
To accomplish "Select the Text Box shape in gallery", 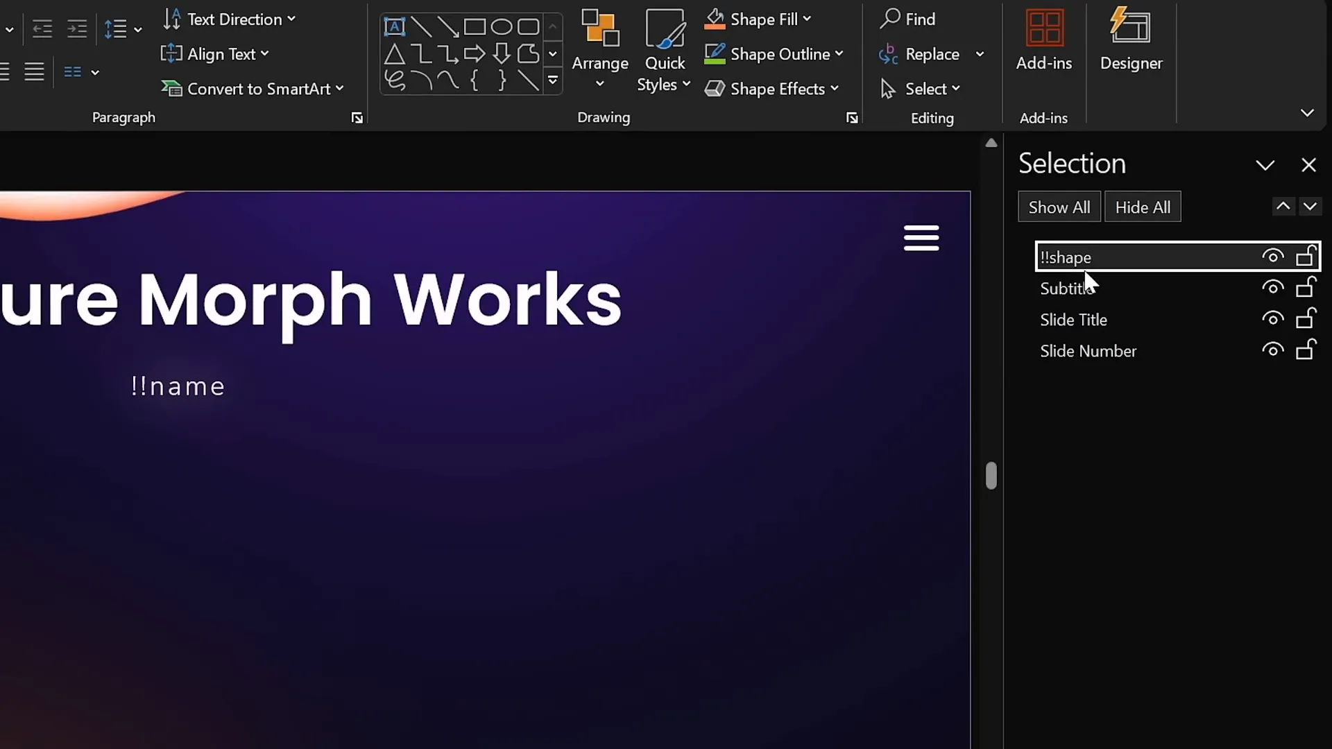I will pyautogui.click(x=394, y=27).
